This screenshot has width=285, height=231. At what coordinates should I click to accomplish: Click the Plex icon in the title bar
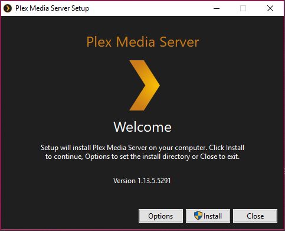point(8,8)
